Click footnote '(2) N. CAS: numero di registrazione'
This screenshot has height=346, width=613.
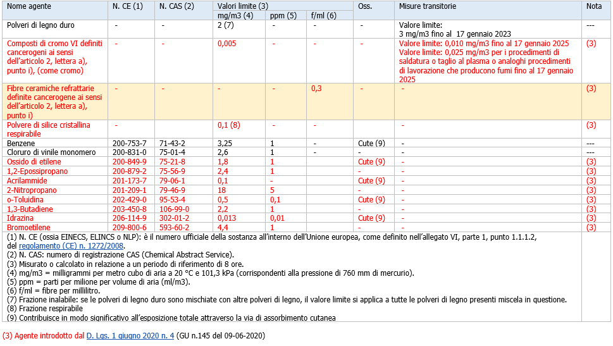(x=120, y=255)
